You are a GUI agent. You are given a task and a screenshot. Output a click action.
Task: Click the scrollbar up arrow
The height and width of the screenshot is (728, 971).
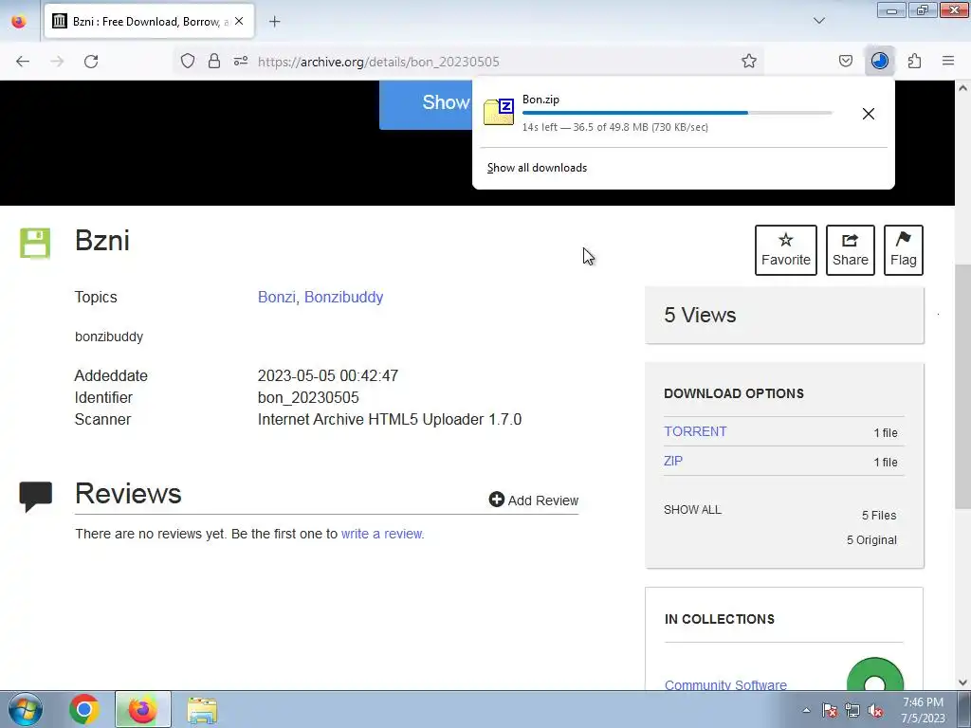[962, 88]
